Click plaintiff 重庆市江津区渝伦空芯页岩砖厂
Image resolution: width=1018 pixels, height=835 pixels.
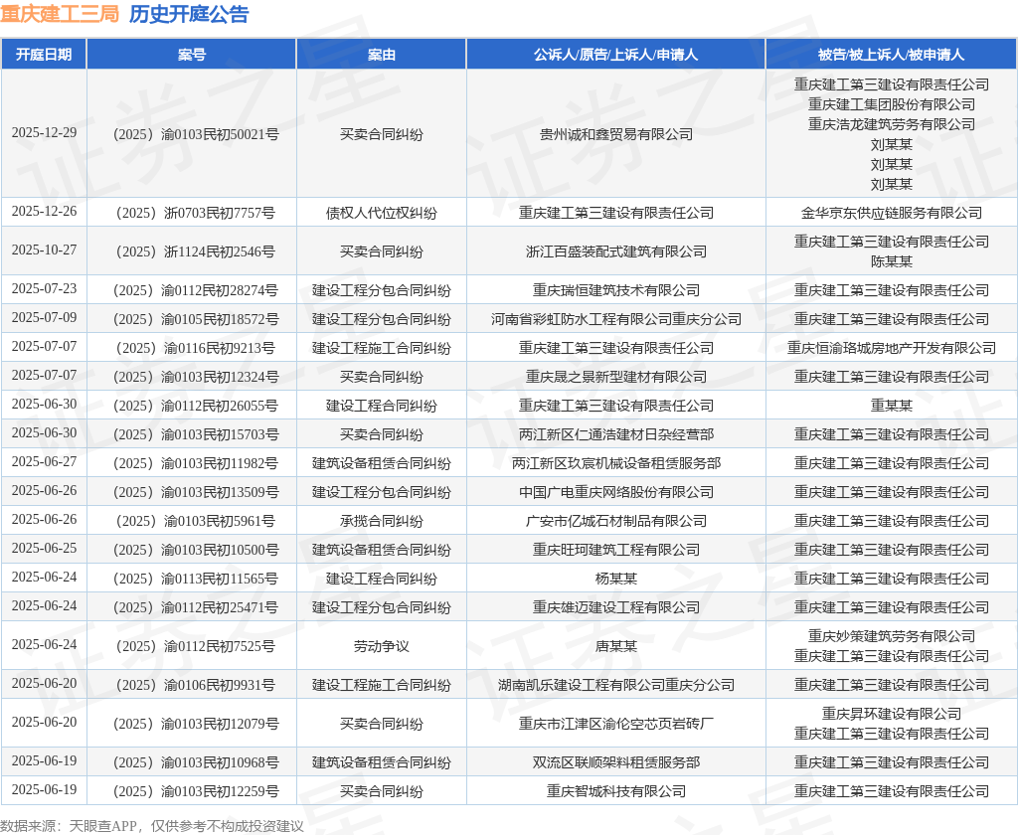click(x=615, y=724)
